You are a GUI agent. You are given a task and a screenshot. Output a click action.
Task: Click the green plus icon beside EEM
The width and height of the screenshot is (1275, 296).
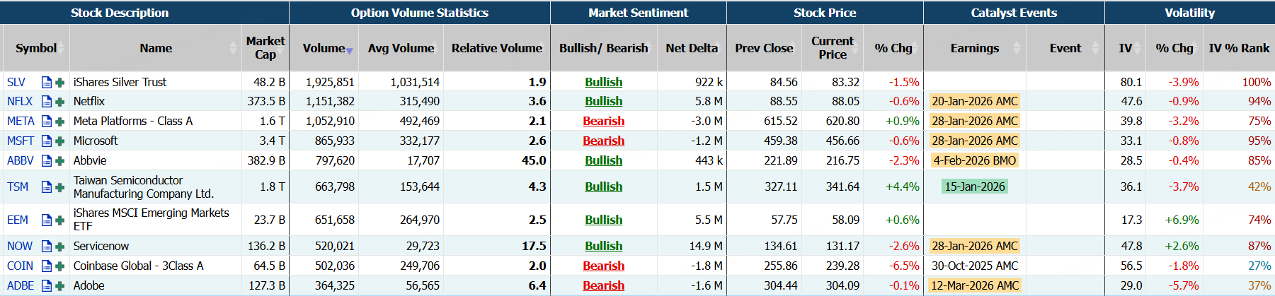[60, 220]
